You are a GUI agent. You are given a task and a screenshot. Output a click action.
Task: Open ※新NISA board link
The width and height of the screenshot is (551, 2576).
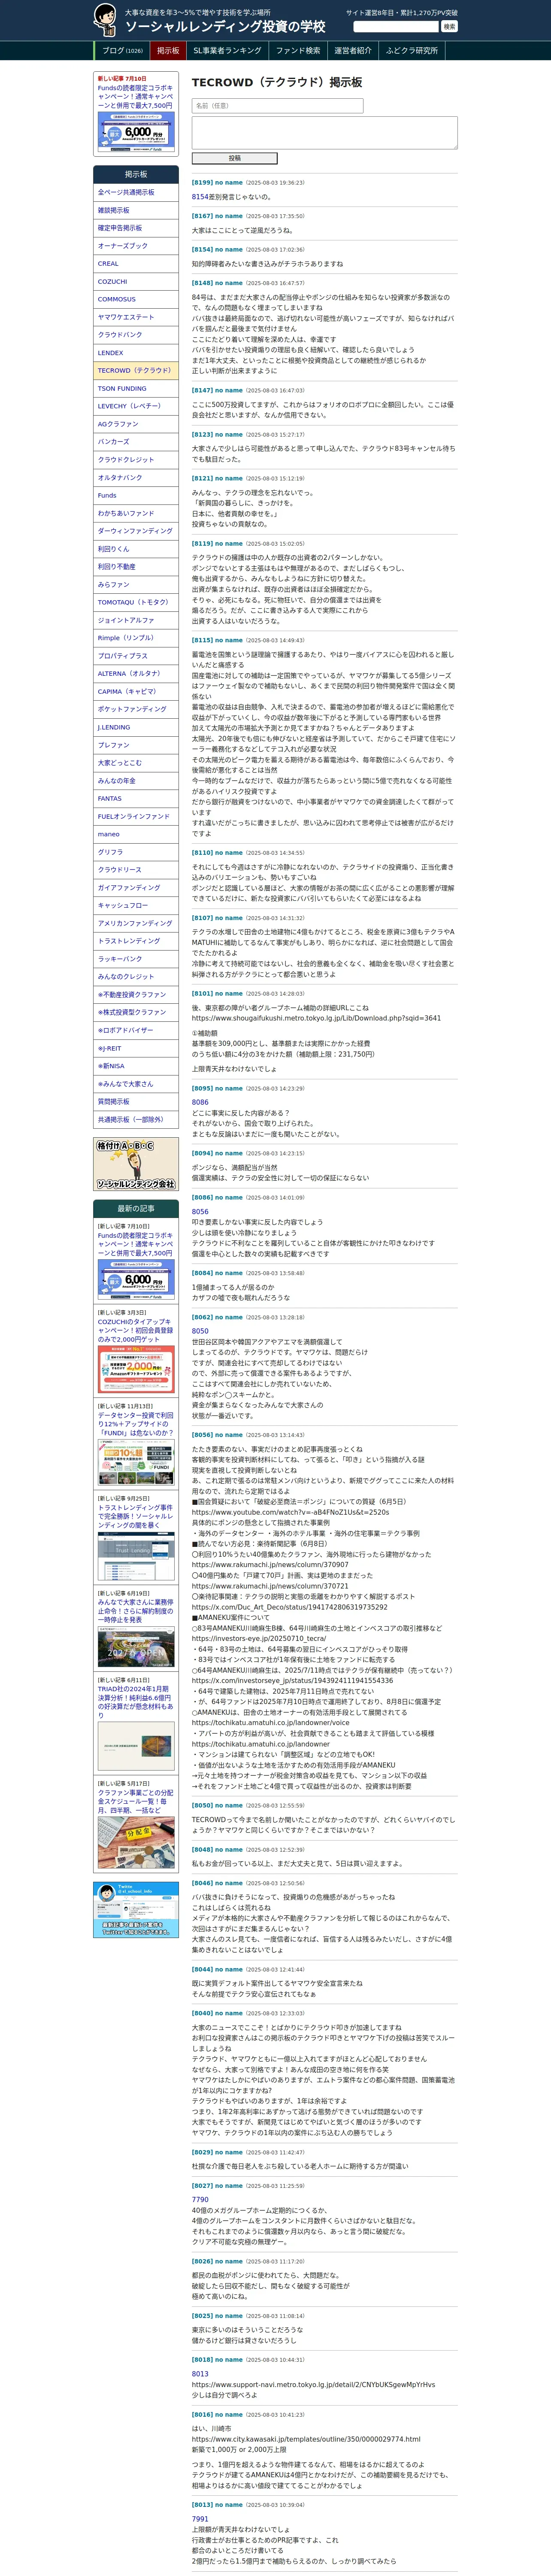click(x=136, y=1066)
